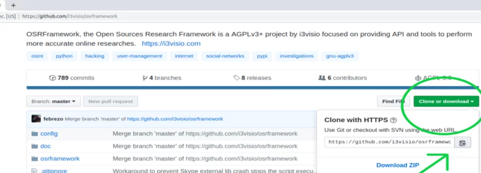Open the Branch: master dropdown
Screen dimensions: 481x173
[53, 101]
